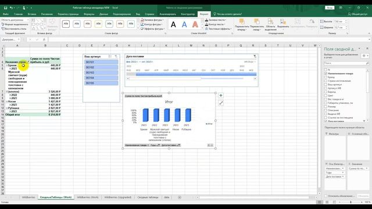Toggle the Цвет field checkbox
This screenshot has height=209, width=372.
coord(325,95)
